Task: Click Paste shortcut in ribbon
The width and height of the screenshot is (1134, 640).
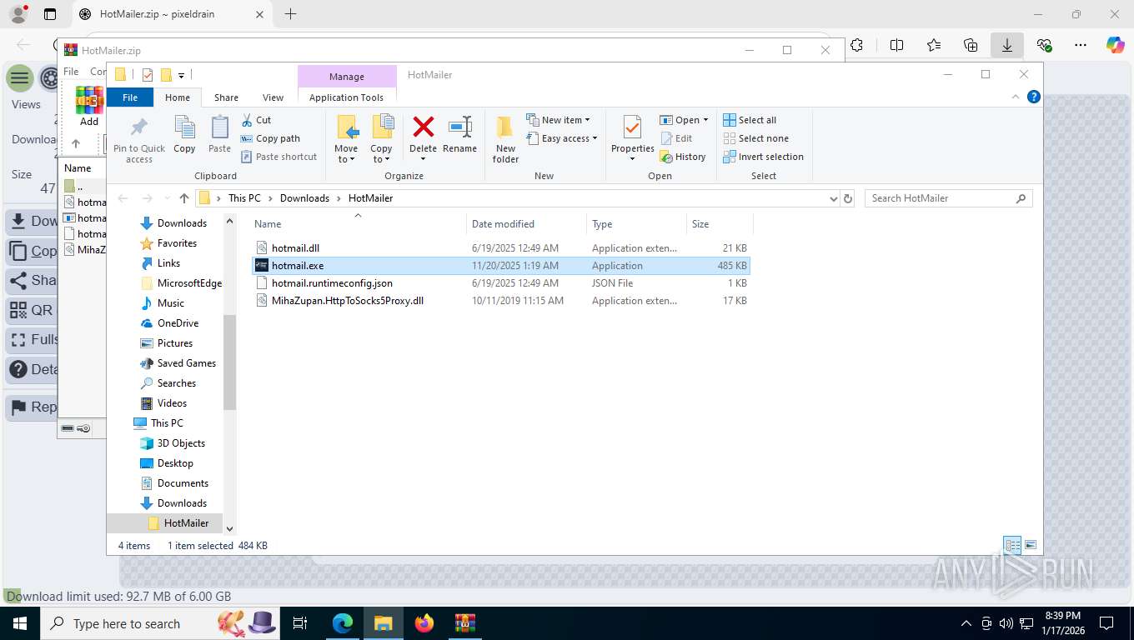Action: click(278, 157)
